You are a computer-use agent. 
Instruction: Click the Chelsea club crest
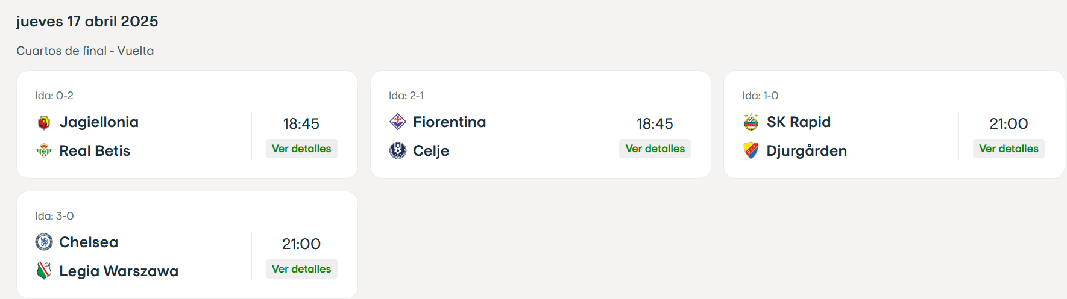[44, 242]
